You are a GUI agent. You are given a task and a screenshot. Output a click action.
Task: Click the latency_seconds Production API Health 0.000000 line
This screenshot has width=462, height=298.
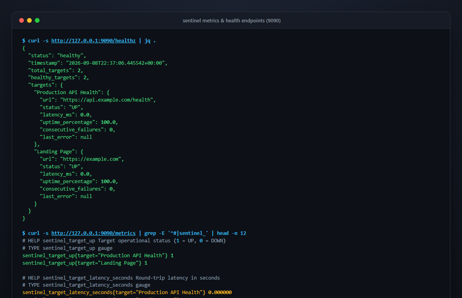(127, 293)
